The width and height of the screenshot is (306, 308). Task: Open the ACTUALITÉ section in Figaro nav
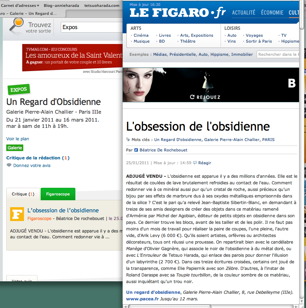point(243,12)
